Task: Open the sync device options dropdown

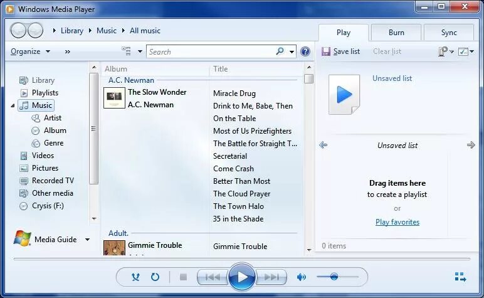Action: [446, 51]
